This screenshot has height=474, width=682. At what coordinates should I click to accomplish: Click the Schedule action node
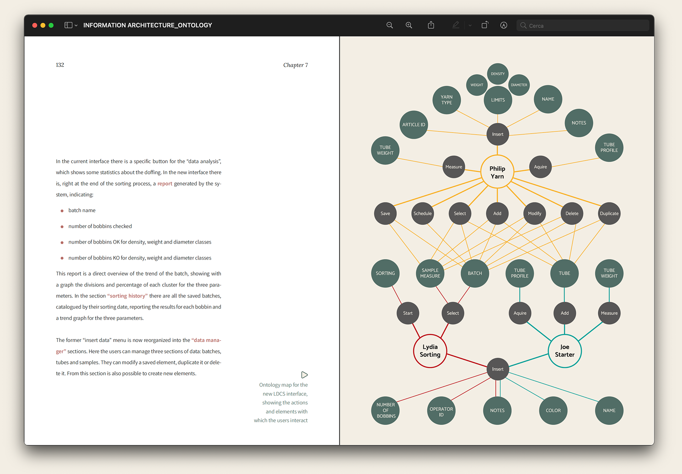(422, 213)
